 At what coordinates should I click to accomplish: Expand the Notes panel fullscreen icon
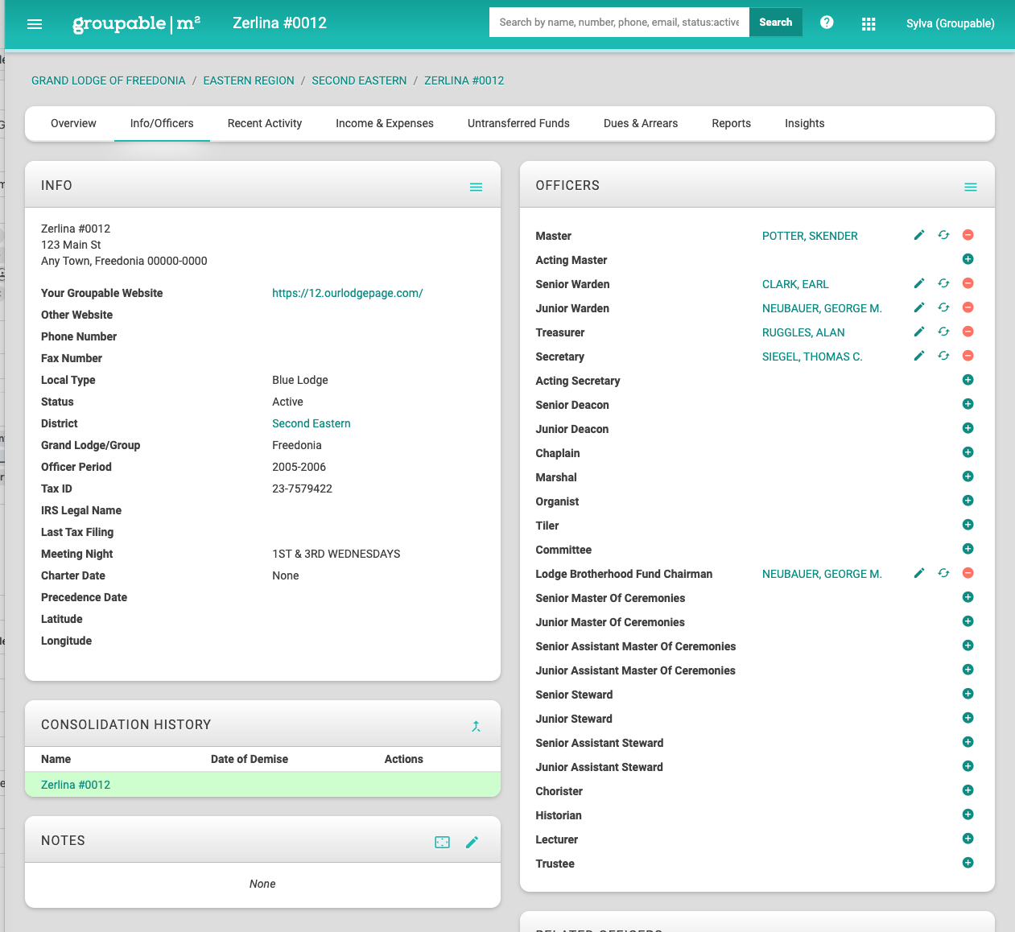[x=443, y=842]
